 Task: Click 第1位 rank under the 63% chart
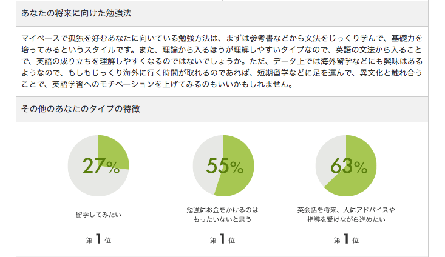(x=346, y=239)
